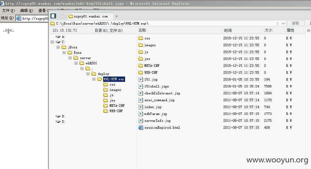Sort by 名称 column header

pos(142,30)
